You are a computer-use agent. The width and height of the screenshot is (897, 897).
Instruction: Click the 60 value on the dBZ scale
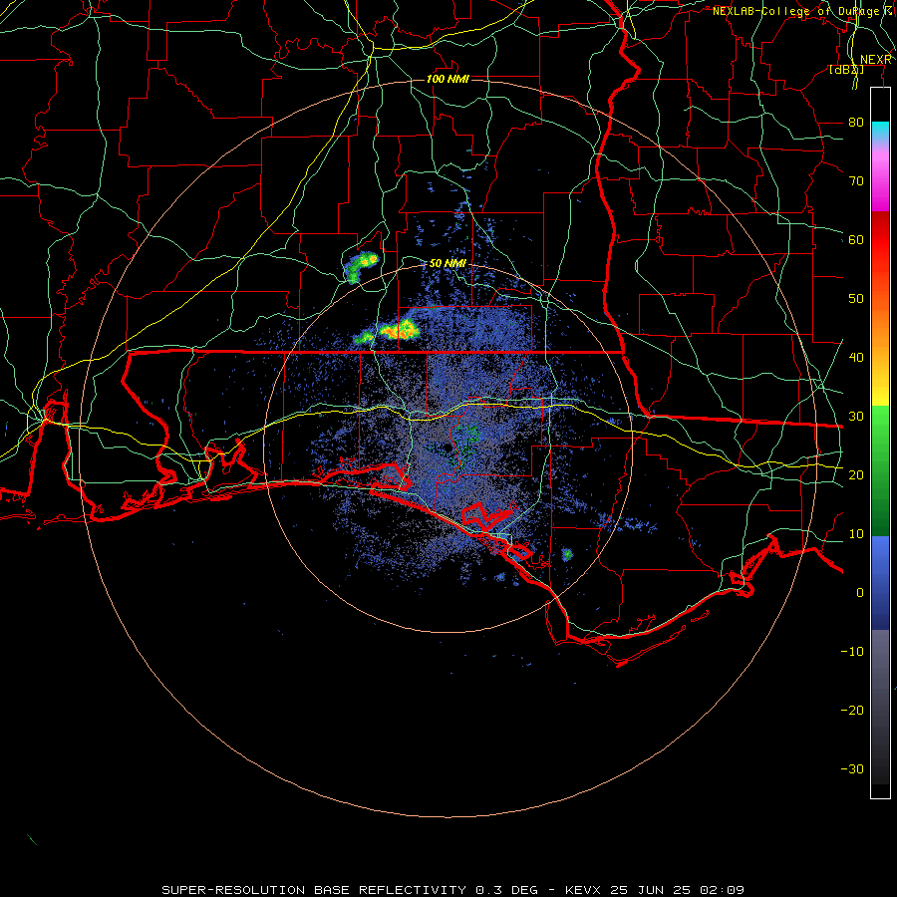856,239
